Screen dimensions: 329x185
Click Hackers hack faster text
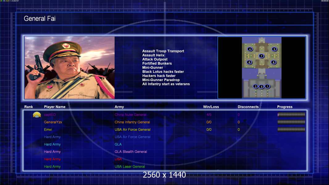pyautogui.click(x=159, y=76)
